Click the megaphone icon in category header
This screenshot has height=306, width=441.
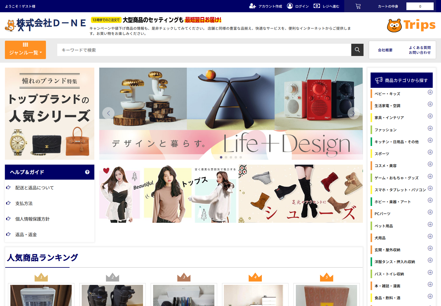379,80
